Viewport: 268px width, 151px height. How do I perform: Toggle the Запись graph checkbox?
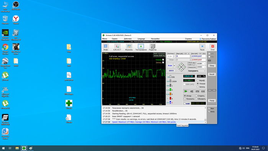pyautogui.click(x=163, y=62)
